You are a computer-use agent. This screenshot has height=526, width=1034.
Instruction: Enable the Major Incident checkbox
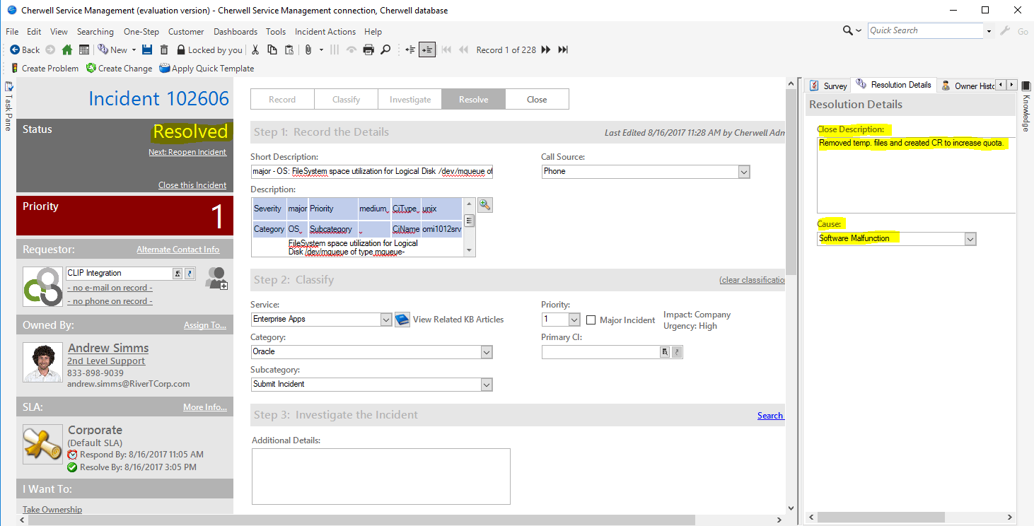click(x=591, y=320)
